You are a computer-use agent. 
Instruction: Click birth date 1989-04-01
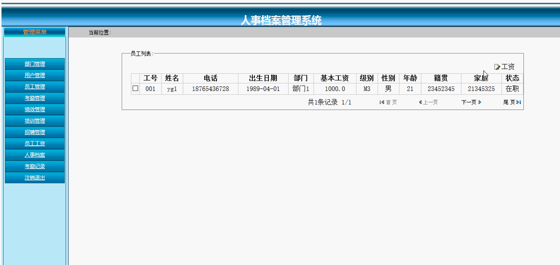tap(263, 89)
